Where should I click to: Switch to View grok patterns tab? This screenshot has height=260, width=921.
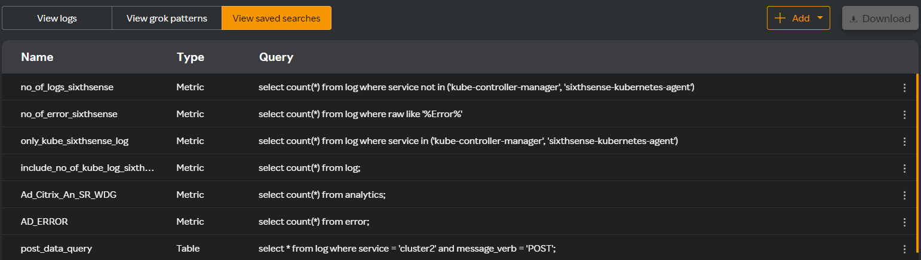coord(167,18)
